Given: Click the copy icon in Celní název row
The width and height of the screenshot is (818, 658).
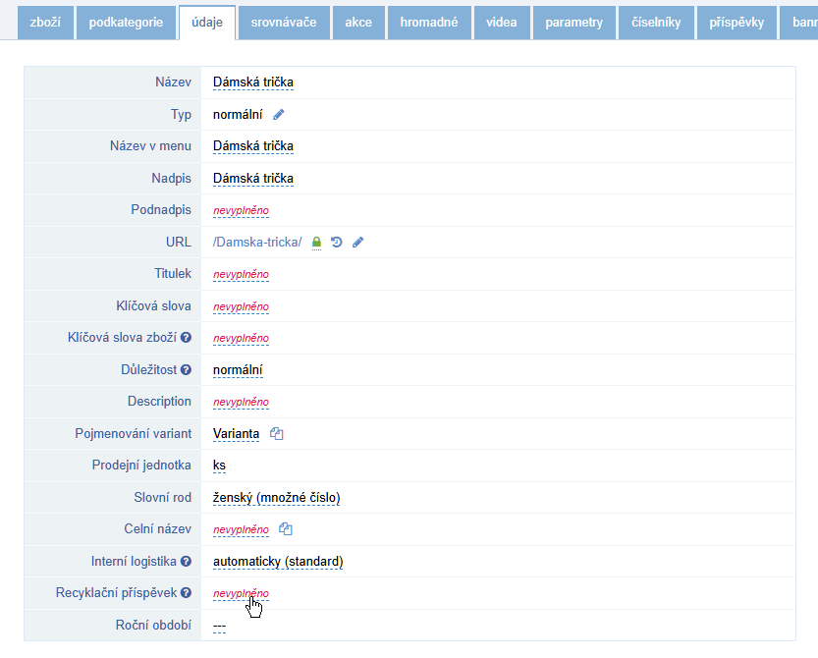Looking at the screenshot, I should [x=286, y=529].
